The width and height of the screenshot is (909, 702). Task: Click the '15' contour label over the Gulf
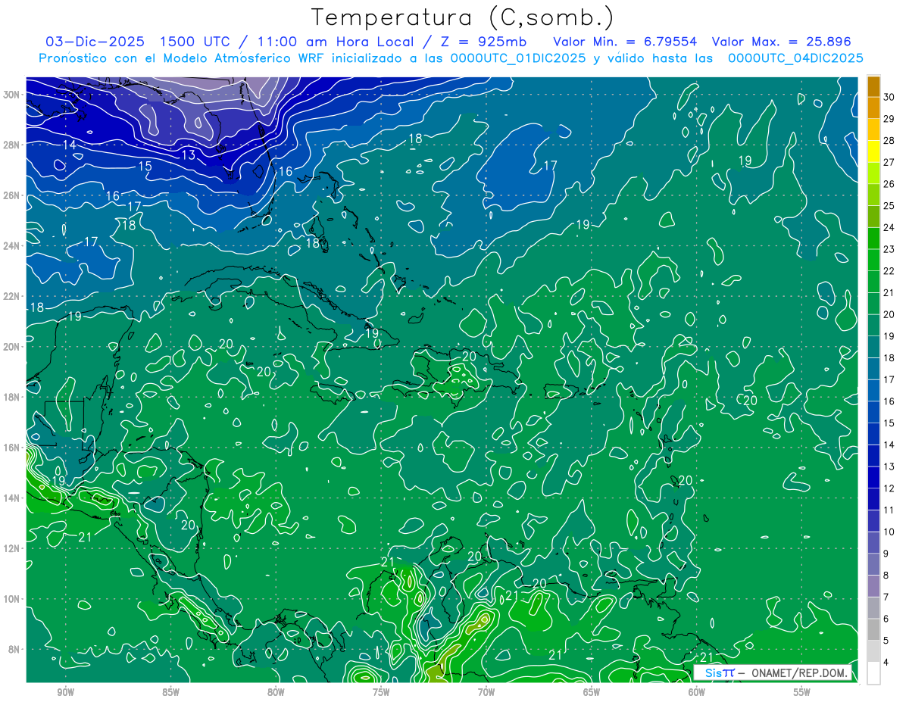click(145, 167)
